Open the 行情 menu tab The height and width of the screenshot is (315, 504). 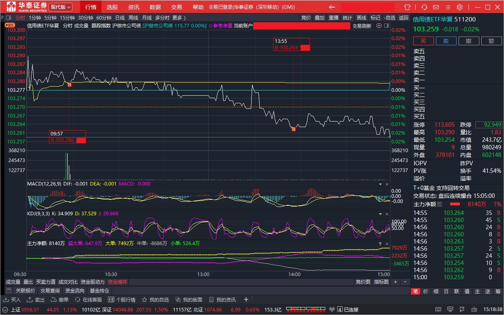click(x=91, y=7)
